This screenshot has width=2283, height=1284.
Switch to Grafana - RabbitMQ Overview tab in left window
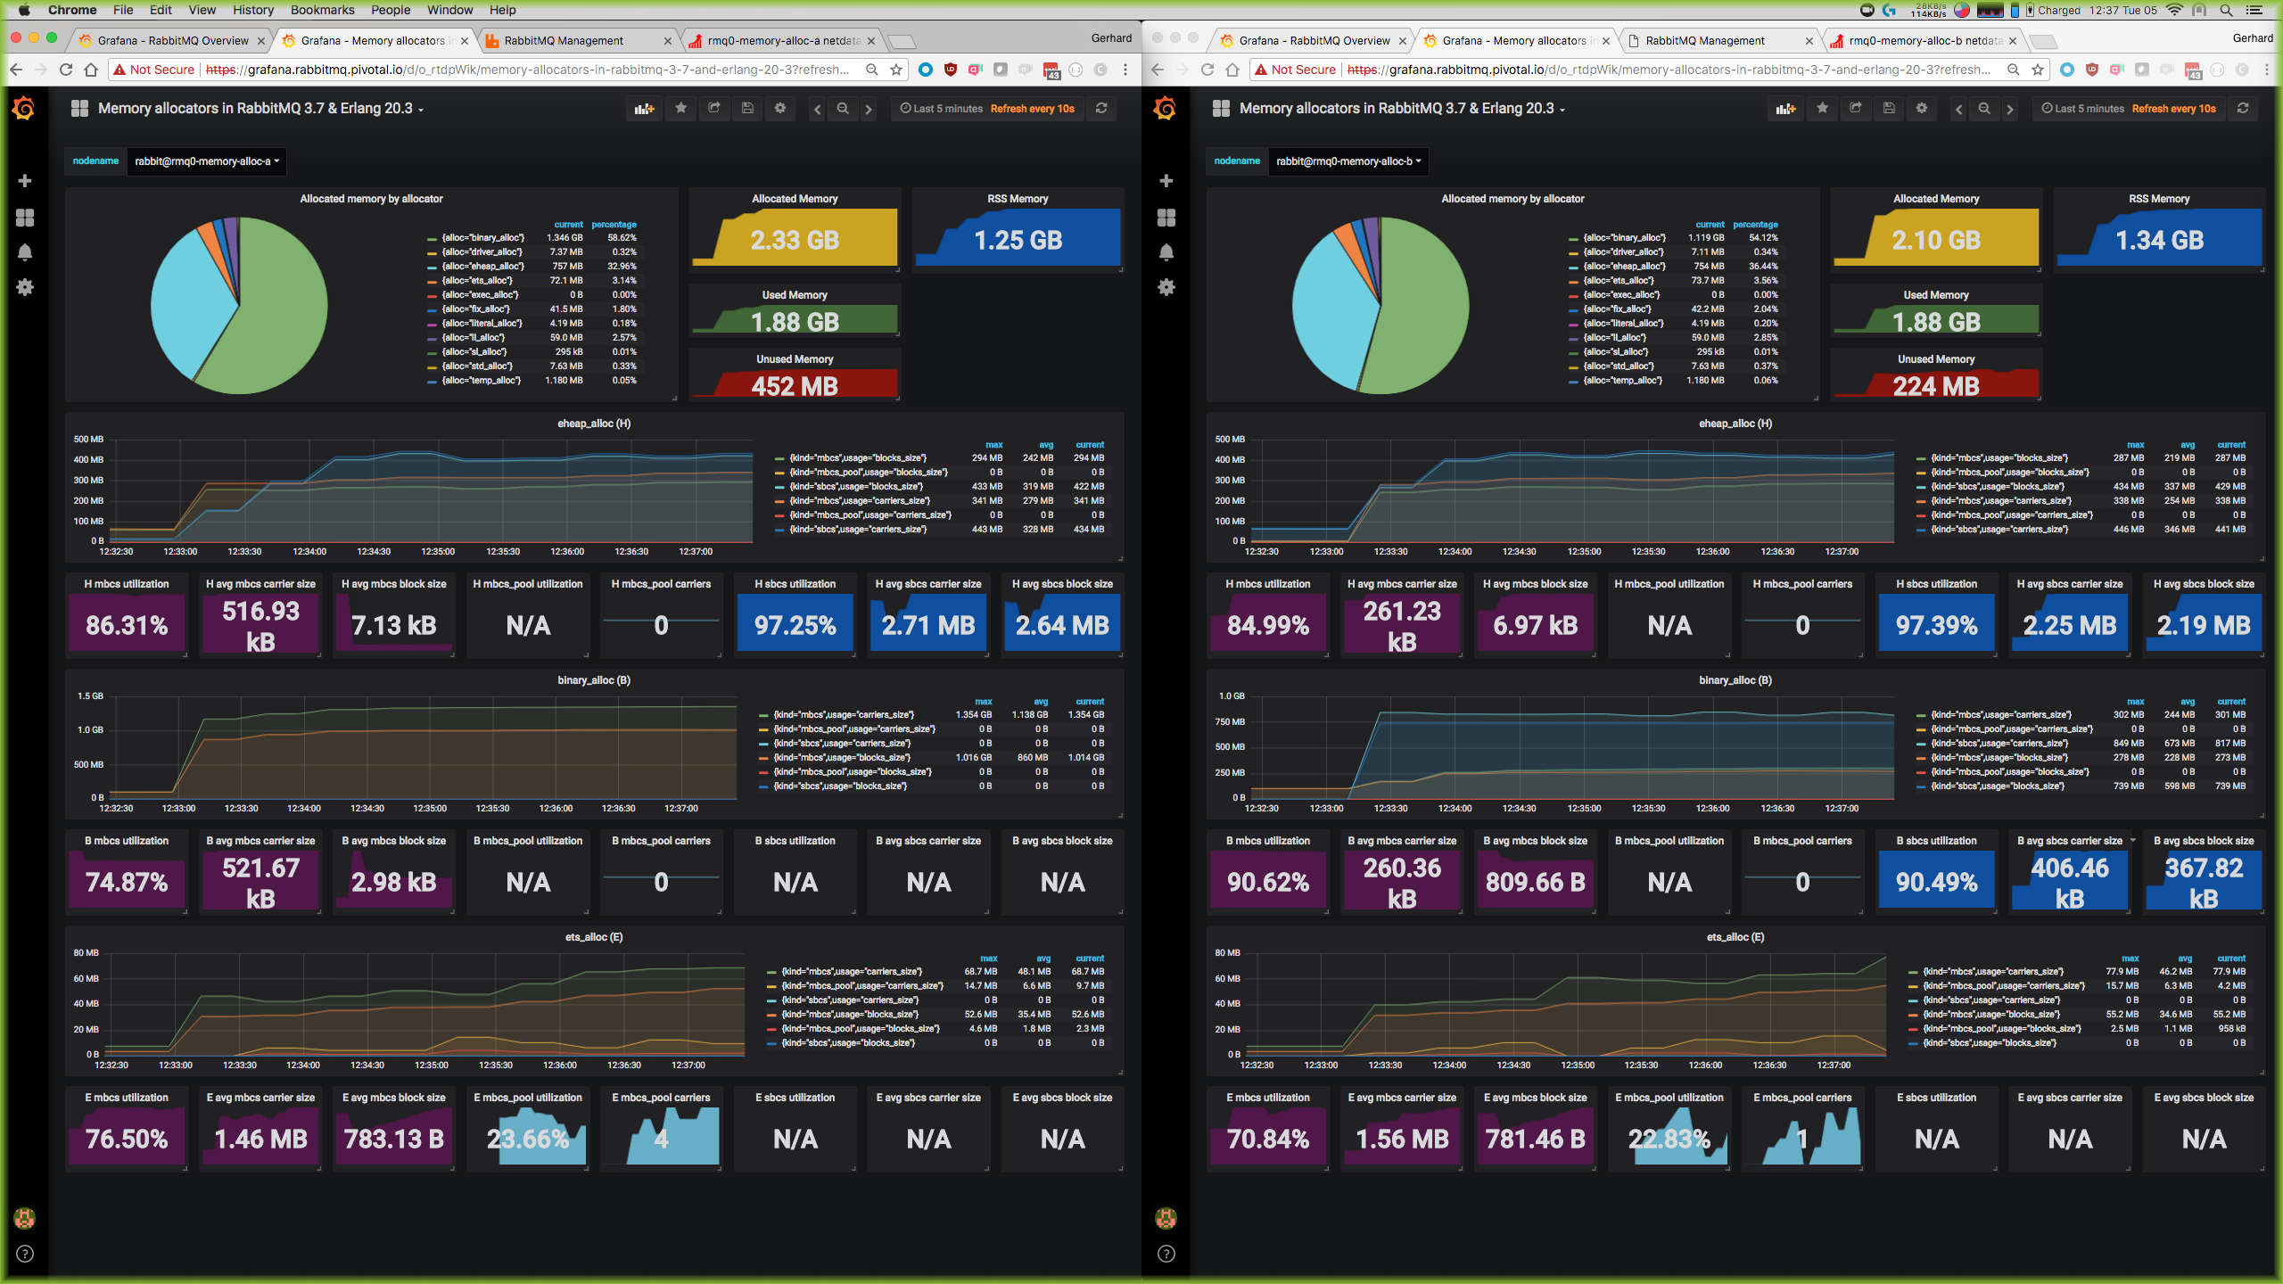[x=171, y=40]
